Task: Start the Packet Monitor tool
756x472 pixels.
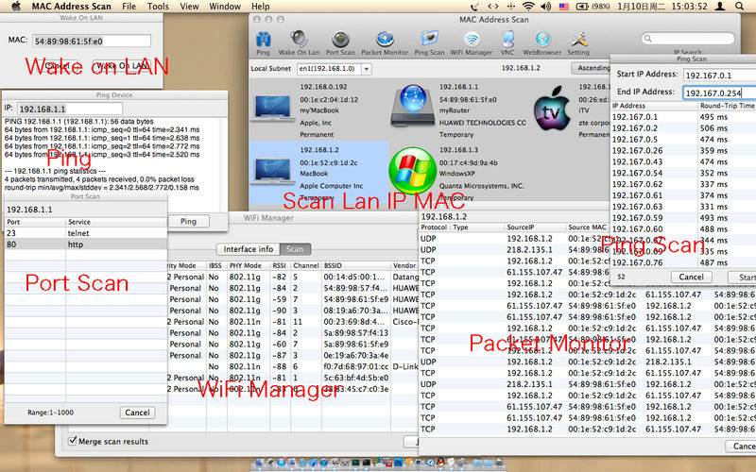Action: 386,42
